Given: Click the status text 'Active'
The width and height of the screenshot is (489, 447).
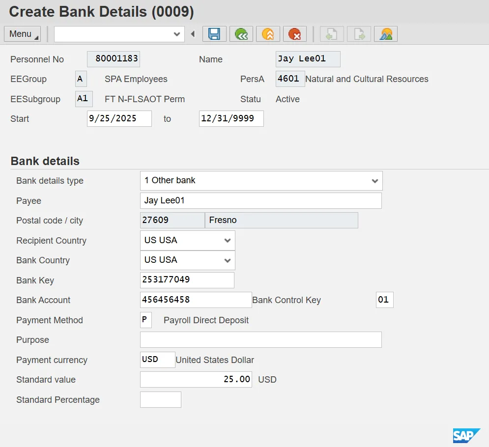Looking at the screenshot, I should 288,99.
